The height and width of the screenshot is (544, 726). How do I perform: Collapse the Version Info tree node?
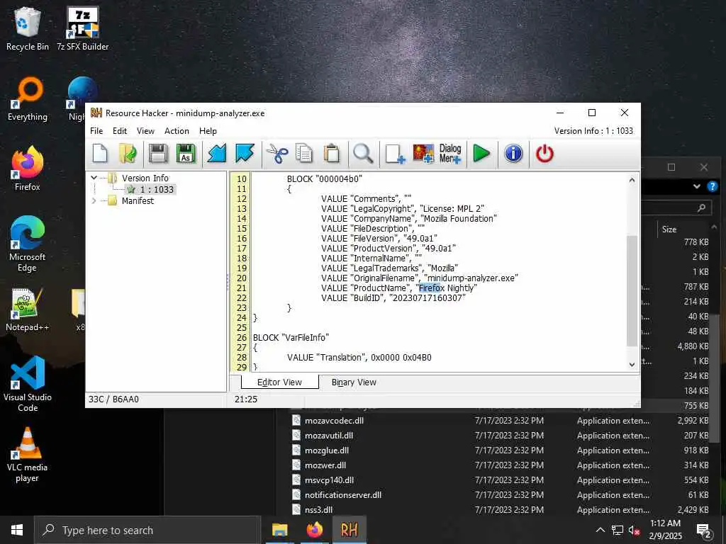point(94,178)
